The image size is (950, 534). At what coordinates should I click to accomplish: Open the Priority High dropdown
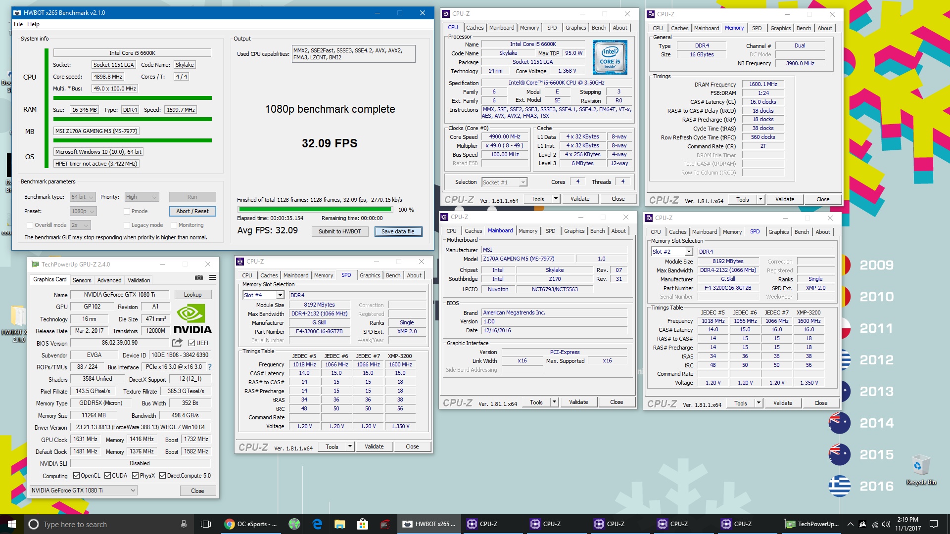(x=142, y=197)
